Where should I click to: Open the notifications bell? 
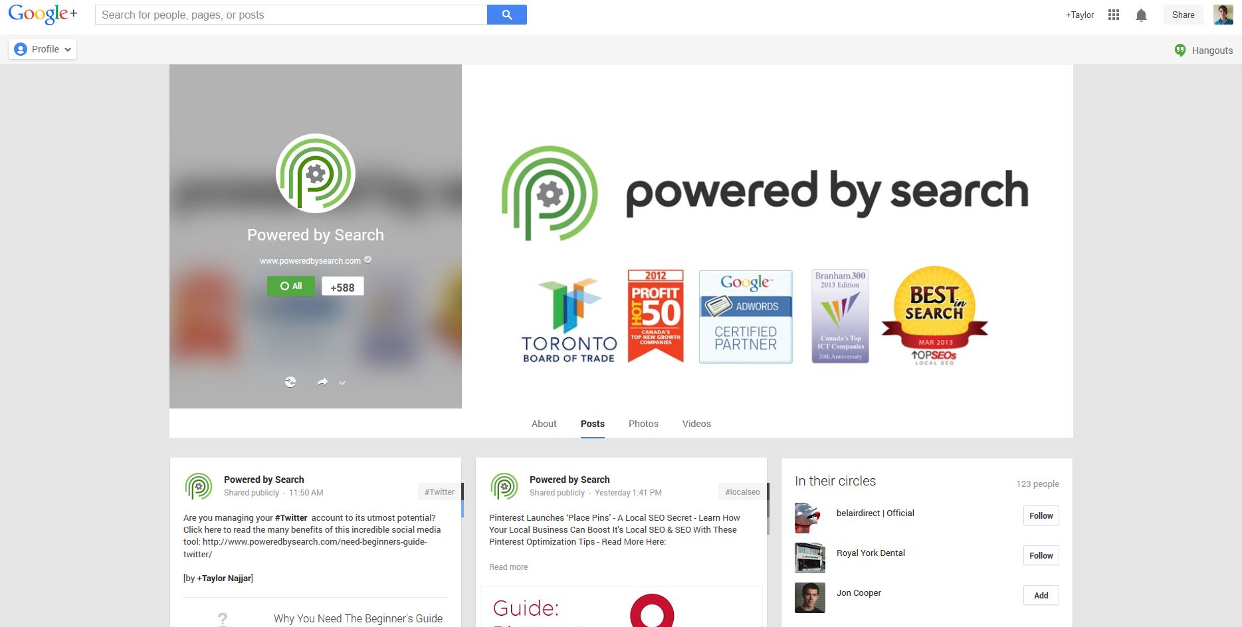(1141, 15)
